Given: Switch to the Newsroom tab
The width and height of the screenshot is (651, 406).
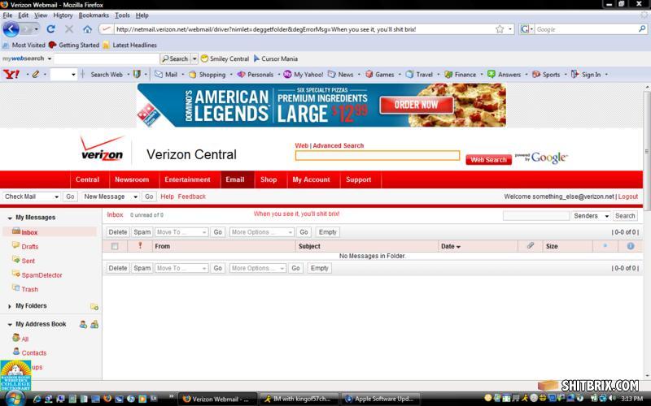Looking at the screenshot, I should click(132, 179).
